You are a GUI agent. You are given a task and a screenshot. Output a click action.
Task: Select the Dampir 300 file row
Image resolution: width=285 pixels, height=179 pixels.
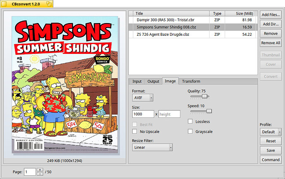193,20
